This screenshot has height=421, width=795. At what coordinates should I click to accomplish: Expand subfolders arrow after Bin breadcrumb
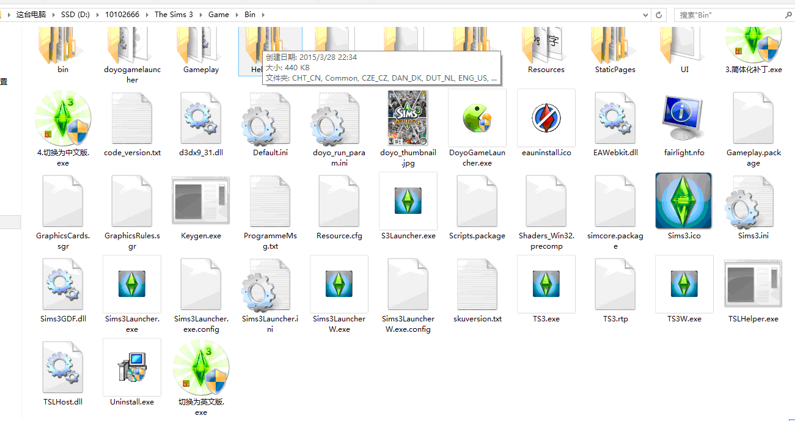click(x=263, y=14)
